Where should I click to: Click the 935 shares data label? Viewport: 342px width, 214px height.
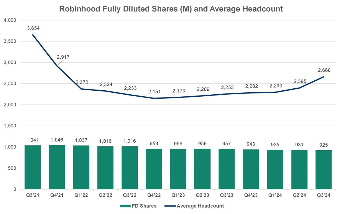275,144
